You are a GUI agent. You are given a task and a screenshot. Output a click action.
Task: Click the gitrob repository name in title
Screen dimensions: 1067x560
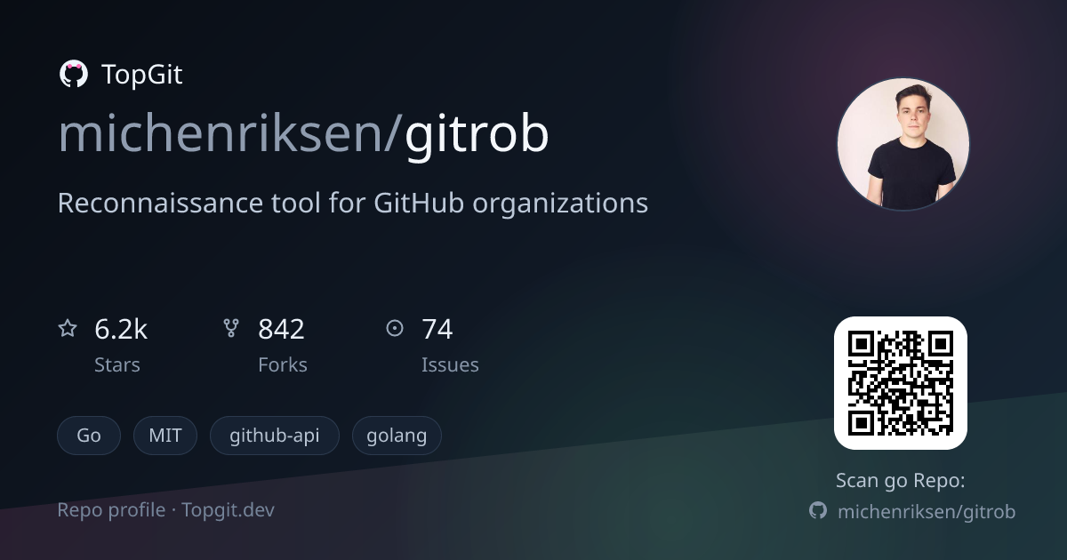pyautogui.click(x=477, y=135)
